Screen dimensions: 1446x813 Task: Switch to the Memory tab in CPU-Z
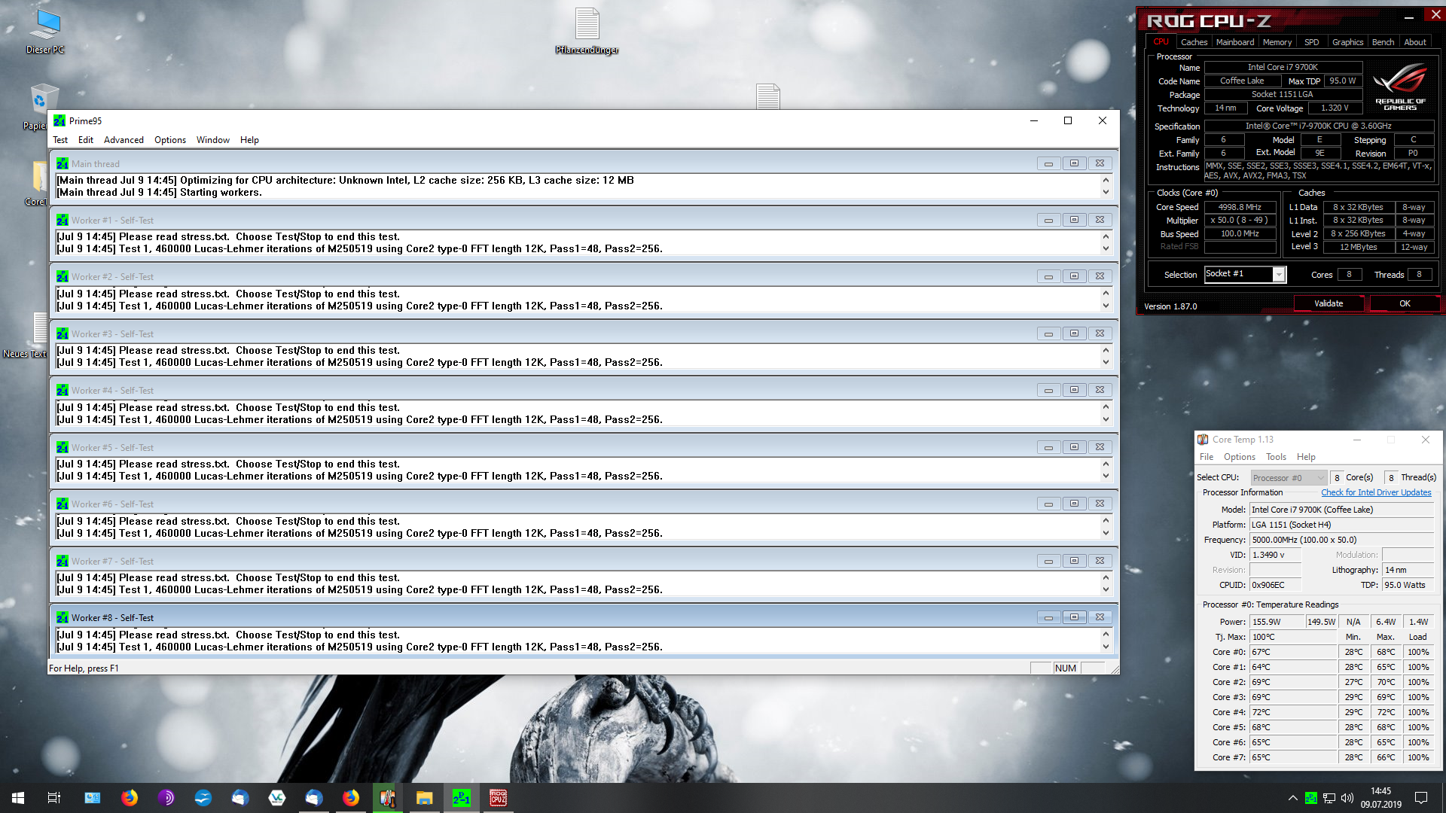[1277, 42]
